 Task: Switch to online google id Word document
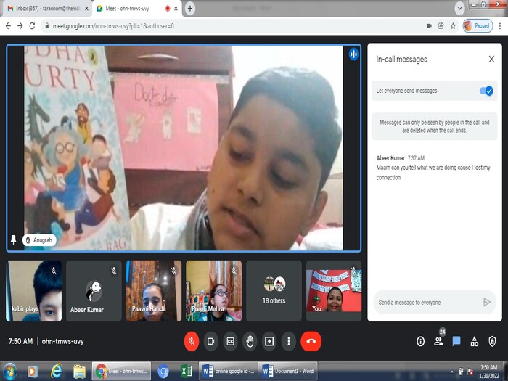pyautogui.click(x=229, y=371)
